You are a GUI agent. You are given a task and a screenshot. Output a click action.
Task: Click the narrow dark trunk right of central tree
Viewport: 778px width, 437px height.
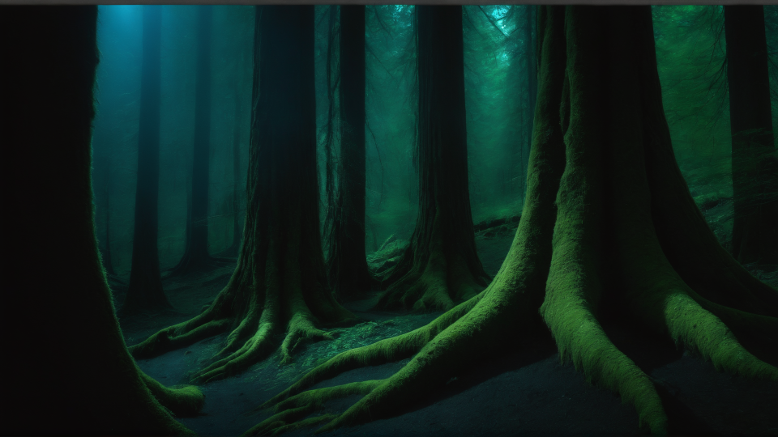pos(353,162)
